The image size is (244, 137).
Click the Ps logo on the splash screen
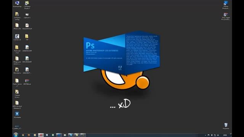(x=90, y=45)
